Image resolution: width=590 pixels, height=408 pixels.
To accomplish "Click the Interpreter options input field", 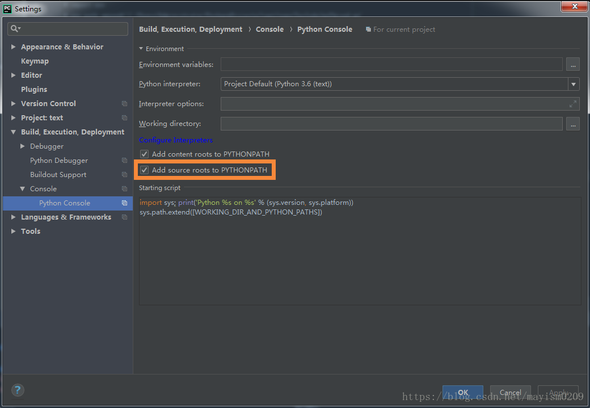I will pos(400,104).
